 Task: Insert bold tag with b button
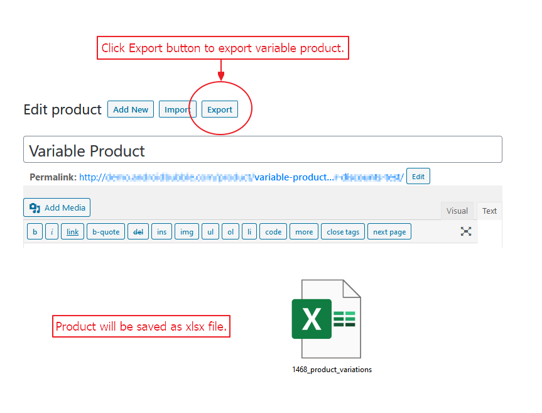coord(35,232)
